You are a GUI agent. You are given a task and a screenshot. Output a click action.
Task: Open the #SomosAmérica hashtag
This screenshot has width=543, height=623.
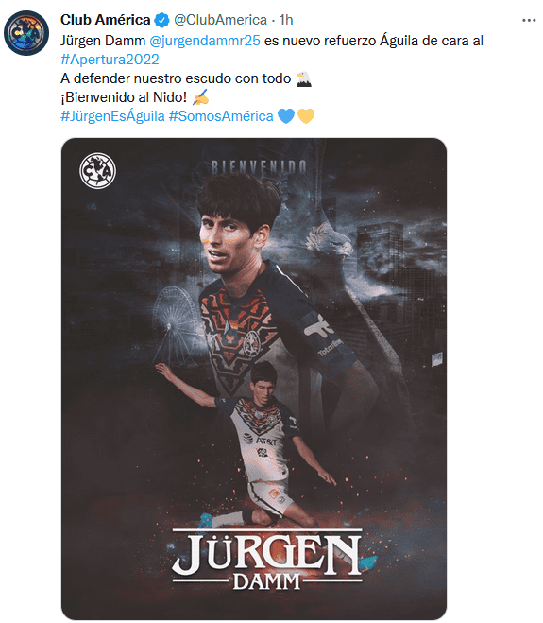(x=221, y=116)
